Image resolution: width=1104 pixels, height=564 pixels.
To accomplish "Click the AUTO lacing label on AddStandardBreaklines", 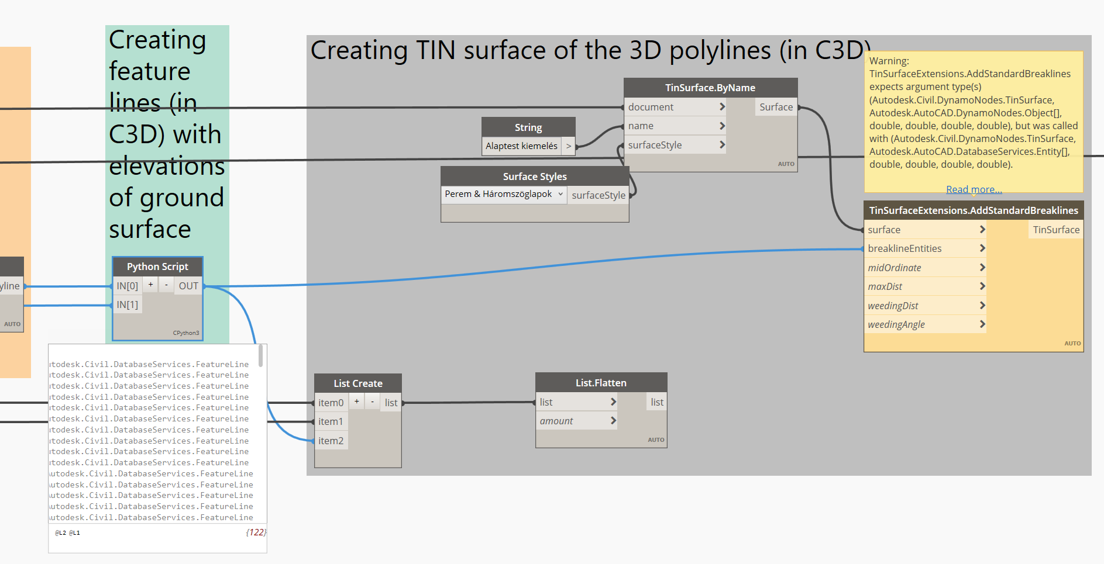I will [1072, 344].
